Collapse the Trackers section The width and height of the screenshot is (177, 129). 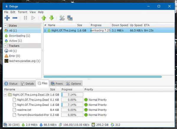coord(5,46)
